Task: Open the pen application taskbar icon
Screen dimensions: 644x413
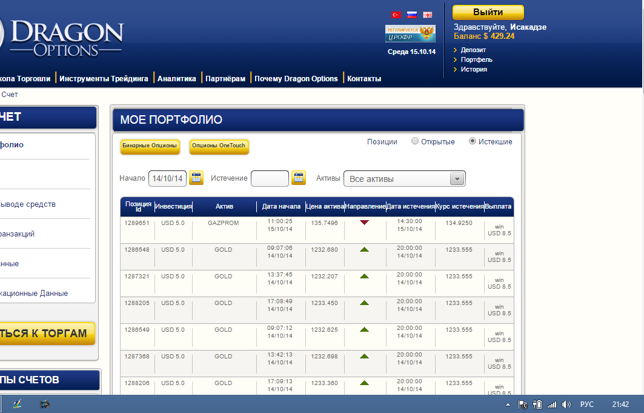Action: tap(17, 404)
